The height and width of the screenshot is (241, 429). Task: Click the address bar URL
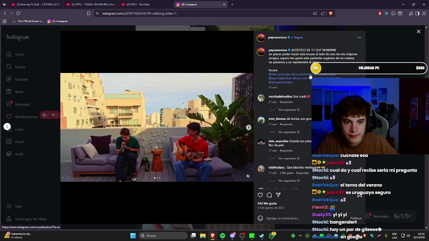click(x=139, y=13)
